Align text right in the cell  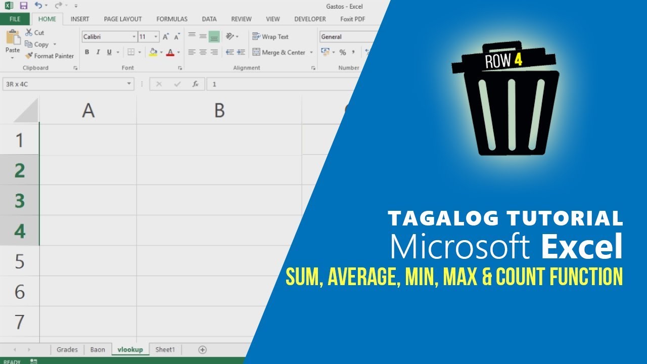point(214,52)
